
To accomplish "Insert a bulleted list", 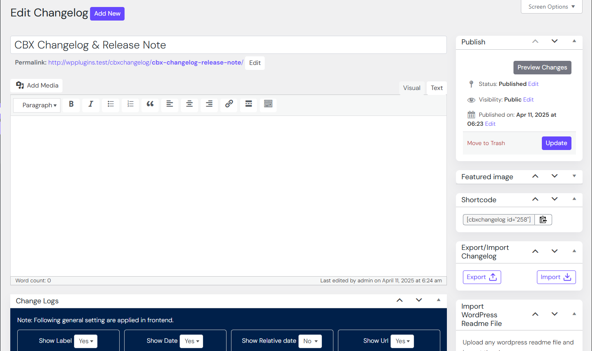I will (x=111, y=105).
